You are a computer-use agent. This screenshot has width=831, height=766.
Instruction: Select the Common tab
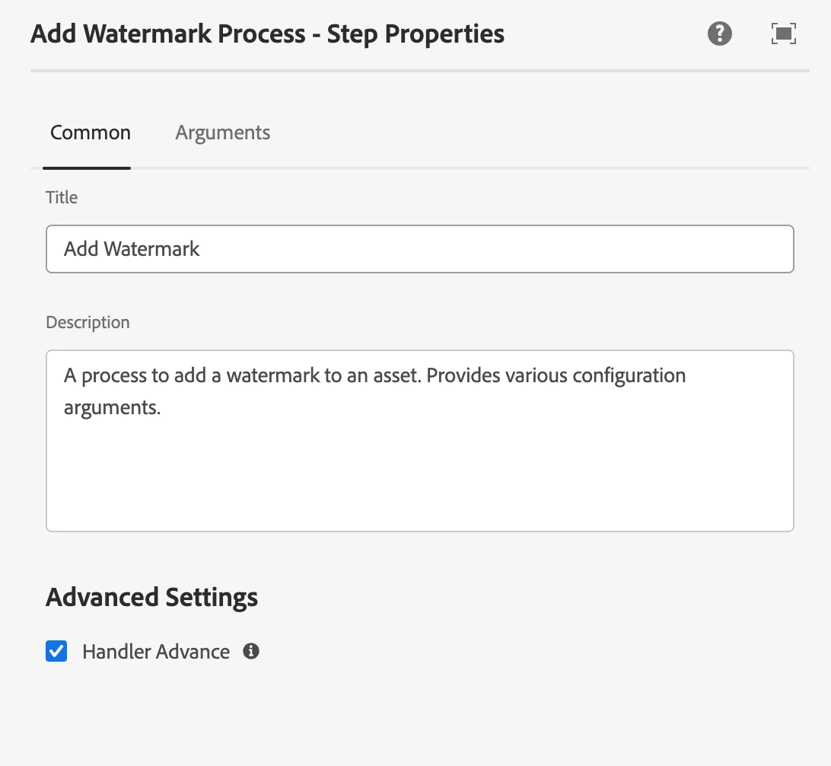91,133
